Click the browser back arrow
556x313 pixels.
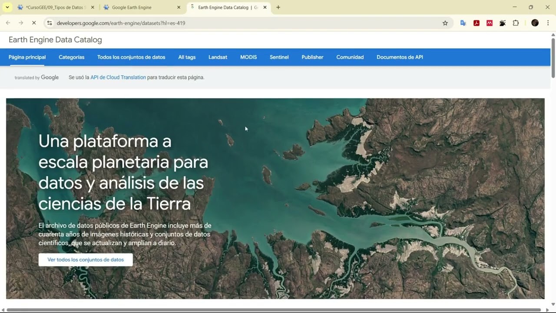point(8,23)
